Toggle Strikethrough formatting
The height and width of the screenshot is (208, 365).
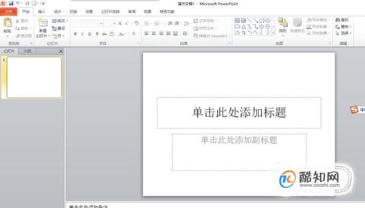(x=104, y=34)
